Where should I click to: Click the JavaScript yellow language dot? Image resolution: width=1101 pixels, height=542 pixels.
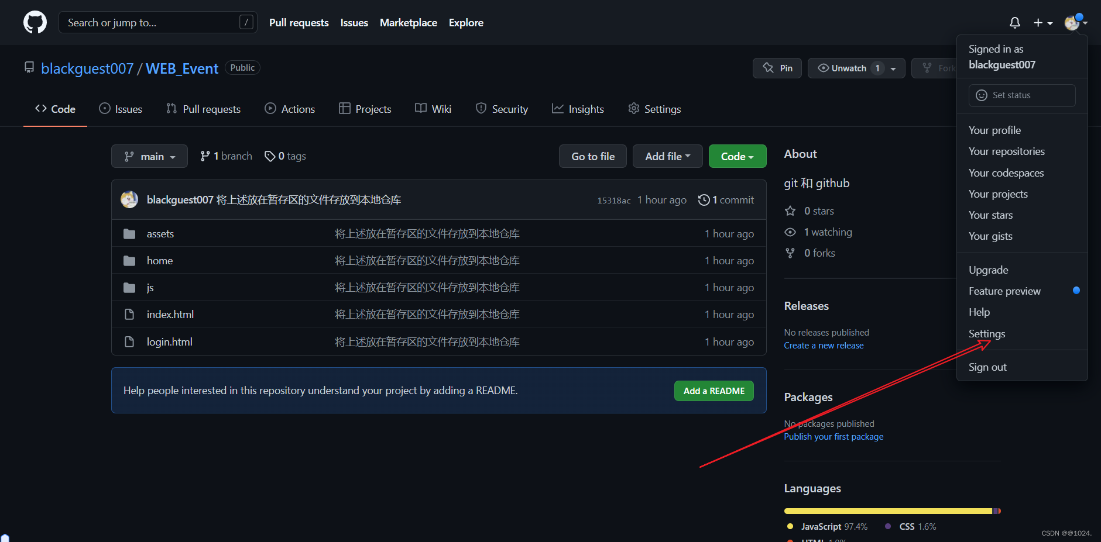(790, 526)
